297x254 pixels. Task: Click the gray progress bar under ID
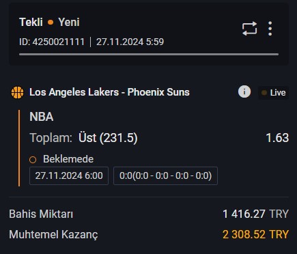(x=149, y=55)
